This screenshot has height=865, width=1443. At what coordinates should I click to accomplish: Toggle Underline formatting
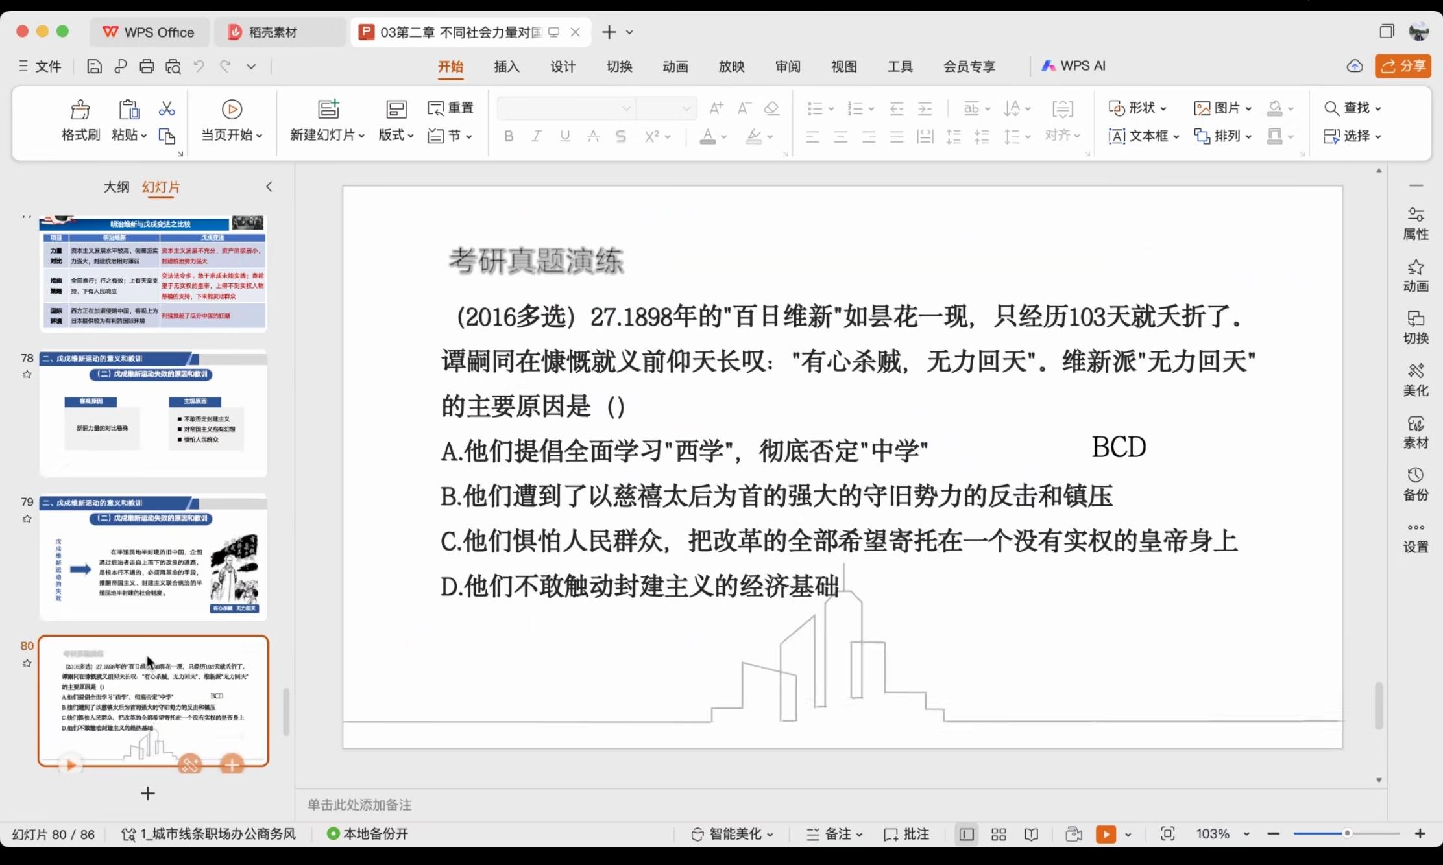point(565,136)
